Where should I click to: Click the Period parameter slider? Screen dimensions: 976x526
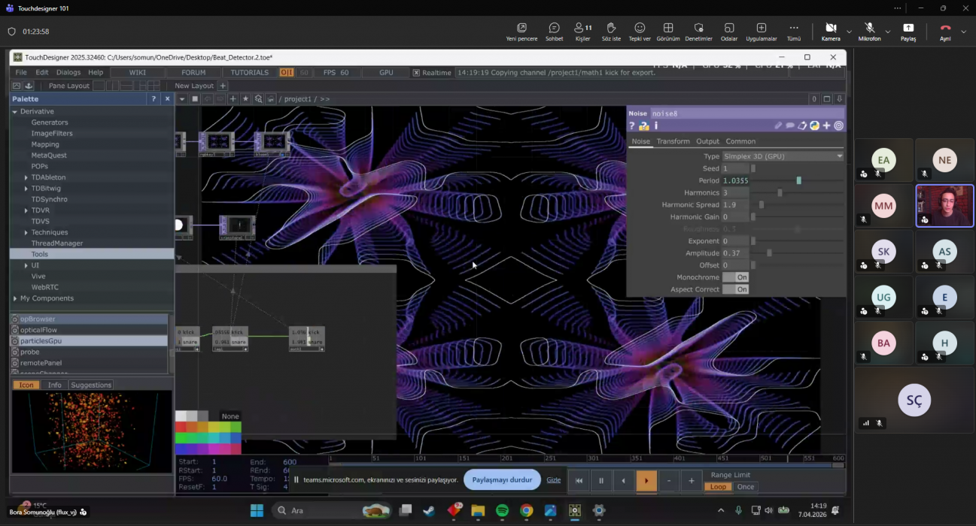(798, 181)
